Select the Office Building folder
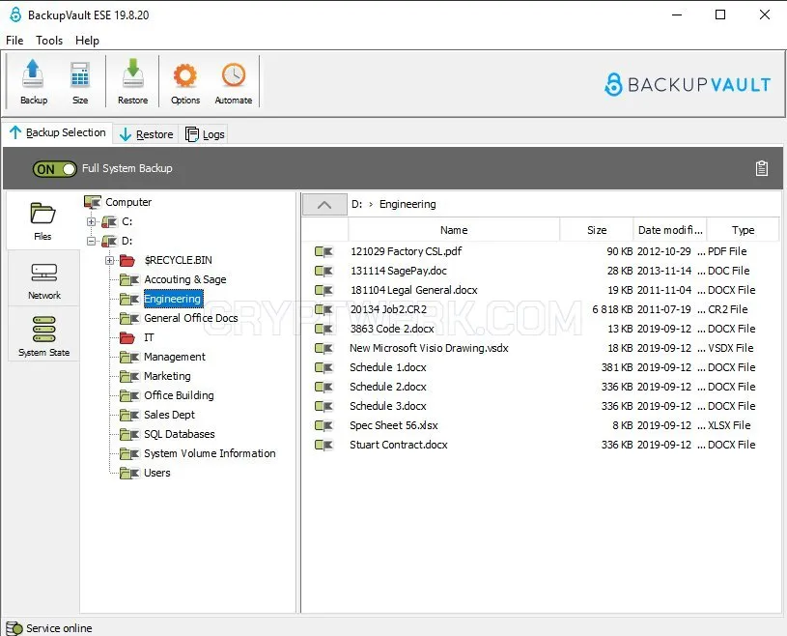 point(179,395)
